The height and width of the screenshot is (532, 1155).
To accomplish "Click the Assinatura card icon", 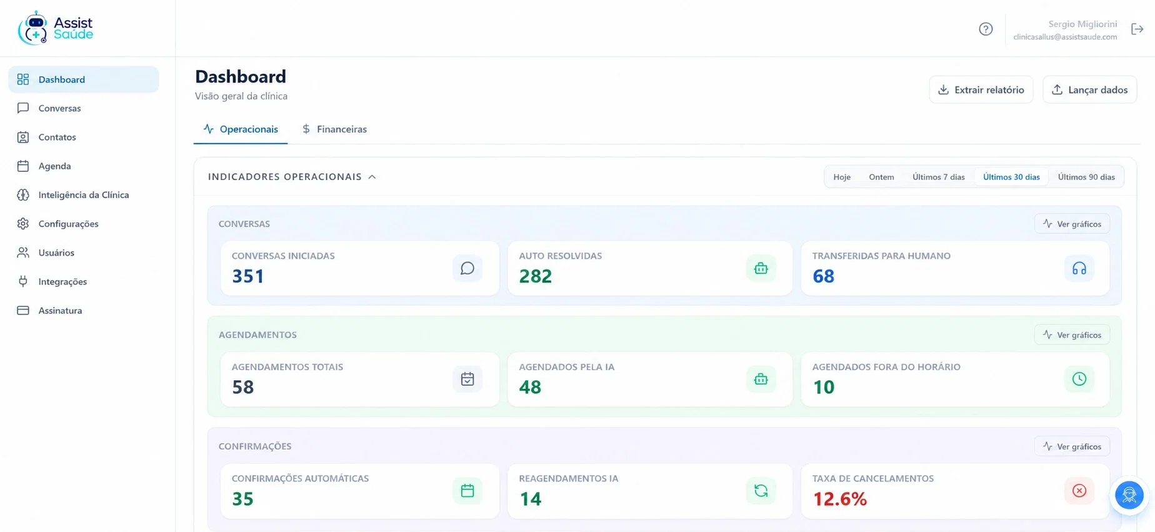I will [23, 310].
